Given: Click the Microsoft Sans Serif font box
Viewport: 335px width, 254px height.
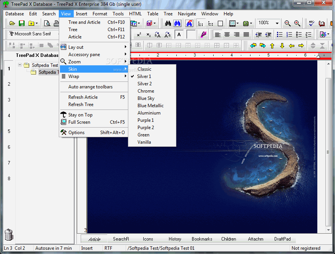Looking at the screenshot, I should pos(33,34).
